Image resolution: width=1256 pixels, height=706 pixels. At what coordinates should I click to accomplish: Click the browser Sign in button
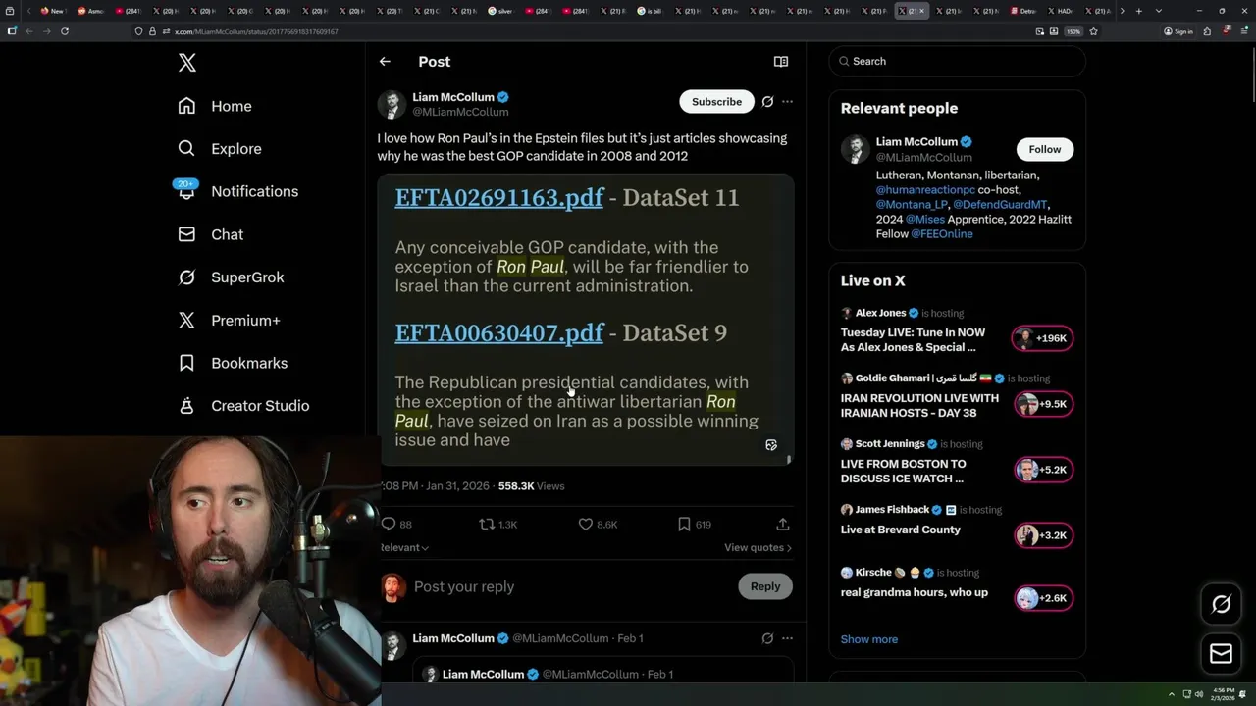pyautogui.click(x=1178, y=31)
